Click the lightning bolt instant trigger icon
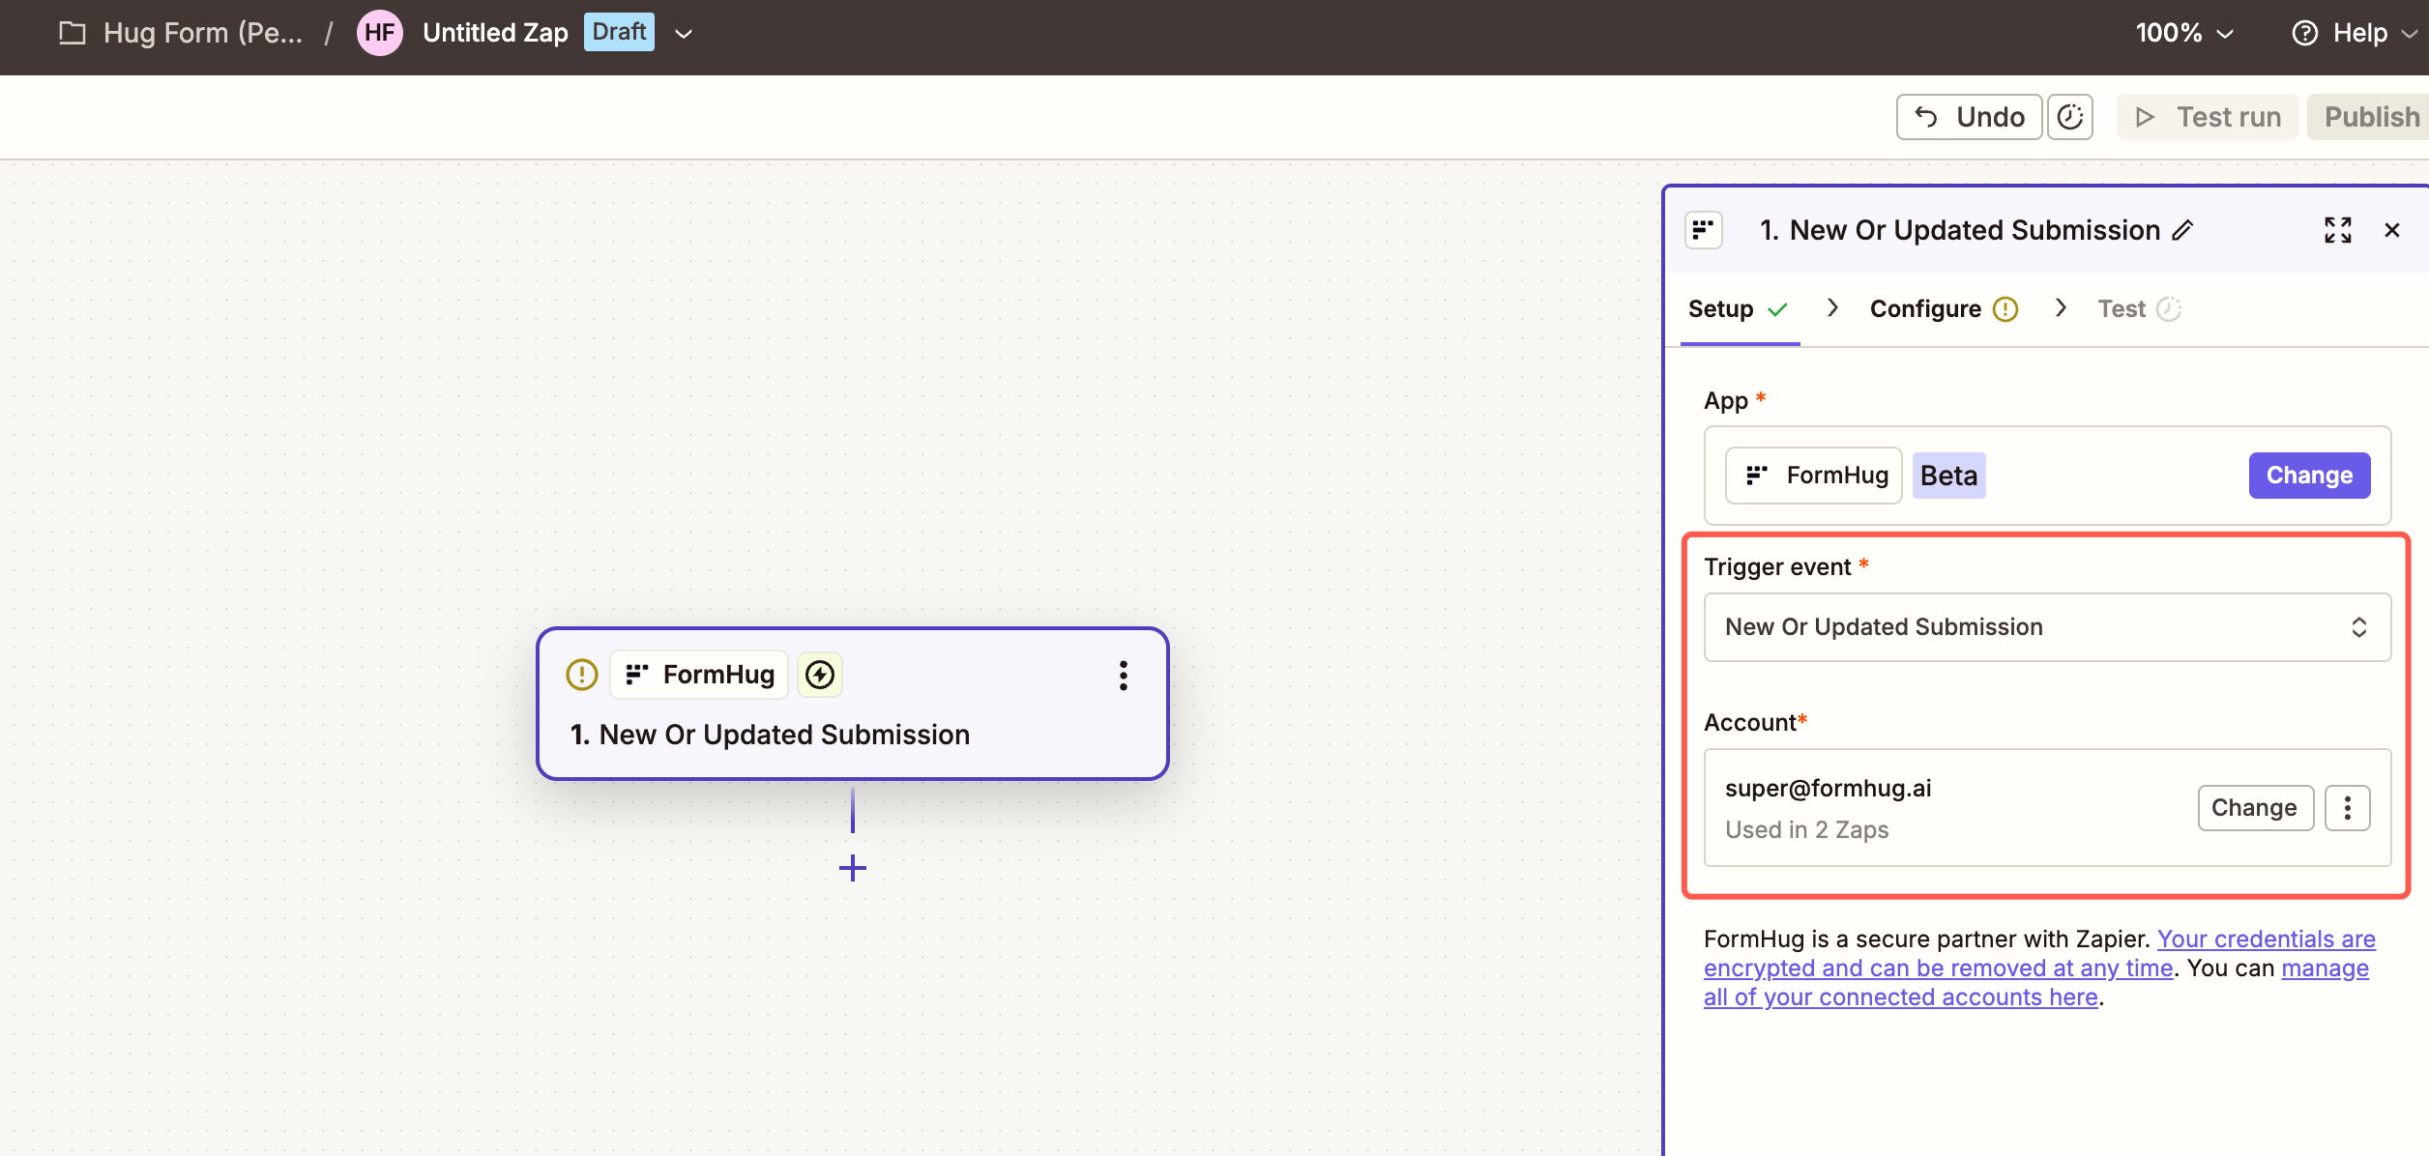 click(x=820, y=675)
